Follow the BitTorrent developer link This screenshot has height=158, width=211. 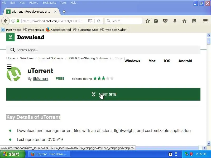tap(41, 78)
